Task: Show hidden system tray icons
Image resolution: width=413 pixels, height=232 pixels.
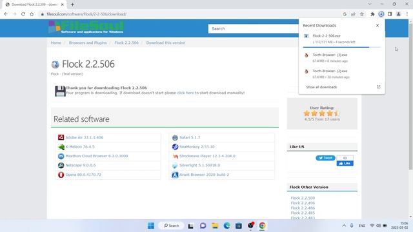Action: (x=344, y=226)
